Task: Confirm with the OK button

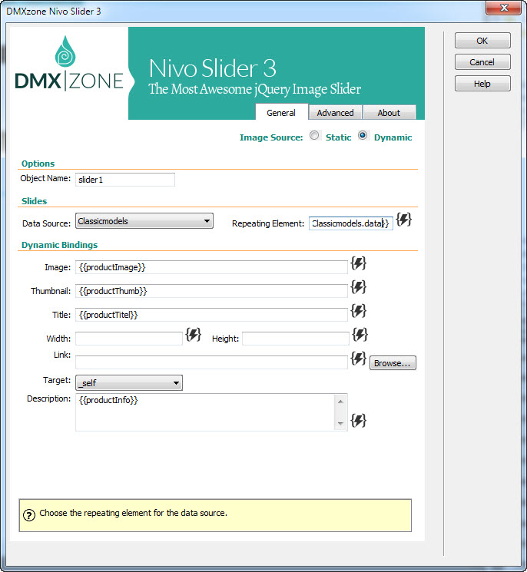Action: tap(482, 41)
